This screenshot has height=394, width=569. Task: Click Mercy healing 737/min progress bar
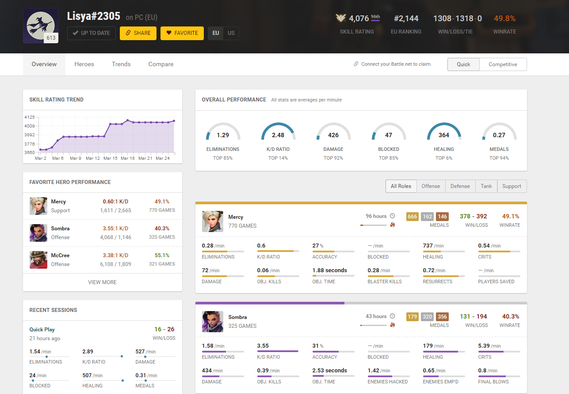[x=444, y=251]
